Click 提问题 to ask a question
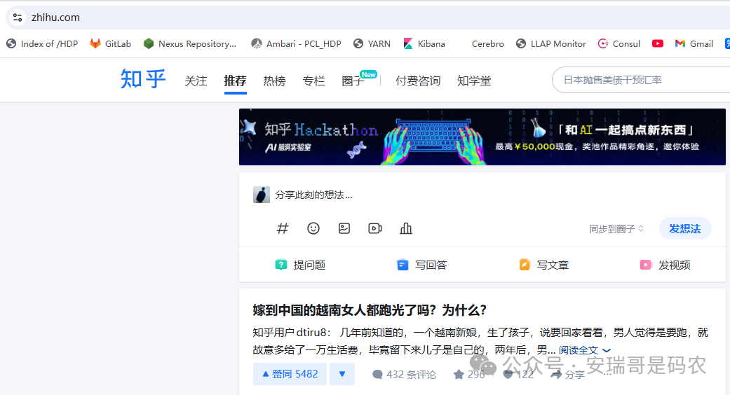The image size is (730, 395). 300,265
